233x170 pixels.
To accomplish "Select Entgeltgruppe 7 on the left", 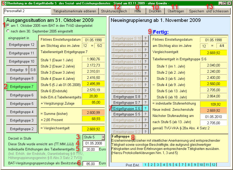I will (22, 87).
